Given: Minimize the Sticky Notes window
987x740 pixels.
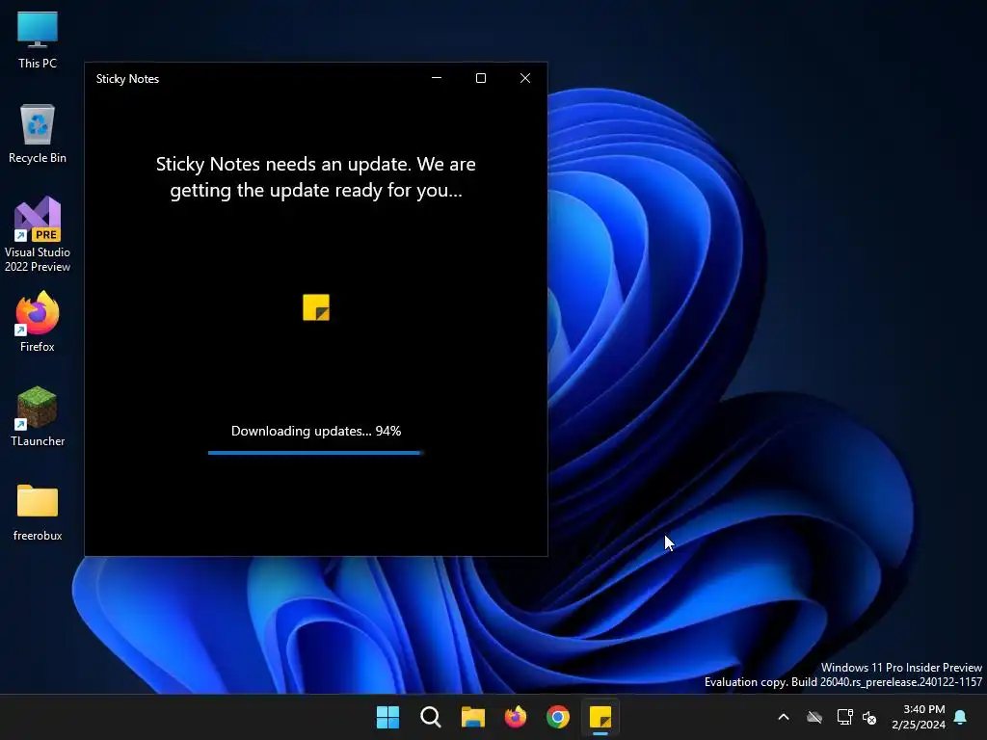Looking at the screenshot, I should coord(437,78).
